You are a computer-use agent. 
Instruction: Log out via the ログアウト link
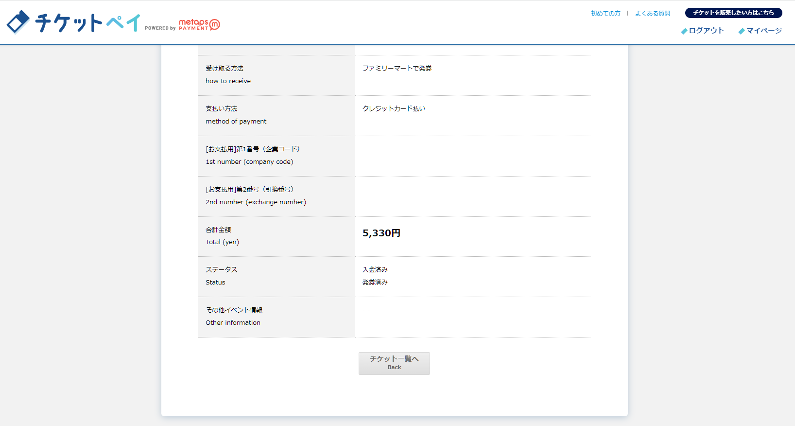[707, 31]
